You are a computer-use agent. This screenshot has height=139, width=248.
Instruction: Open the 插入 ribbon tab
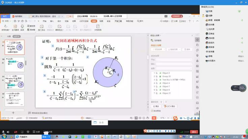point(52,21)
